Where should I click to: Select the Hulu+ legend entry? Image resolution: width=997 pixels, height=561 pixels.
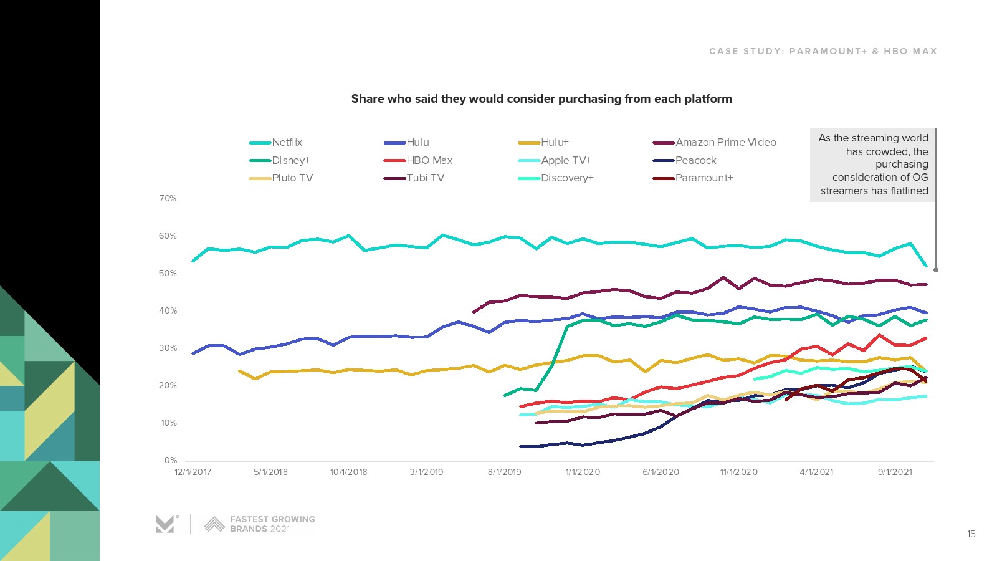[555, 143]
